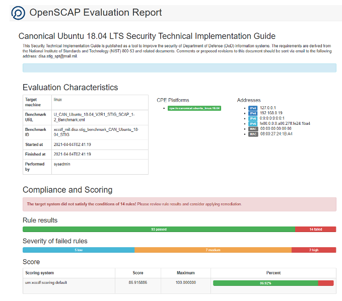
Task: Click the Rule results heading
Action: (x=40, y=220)
